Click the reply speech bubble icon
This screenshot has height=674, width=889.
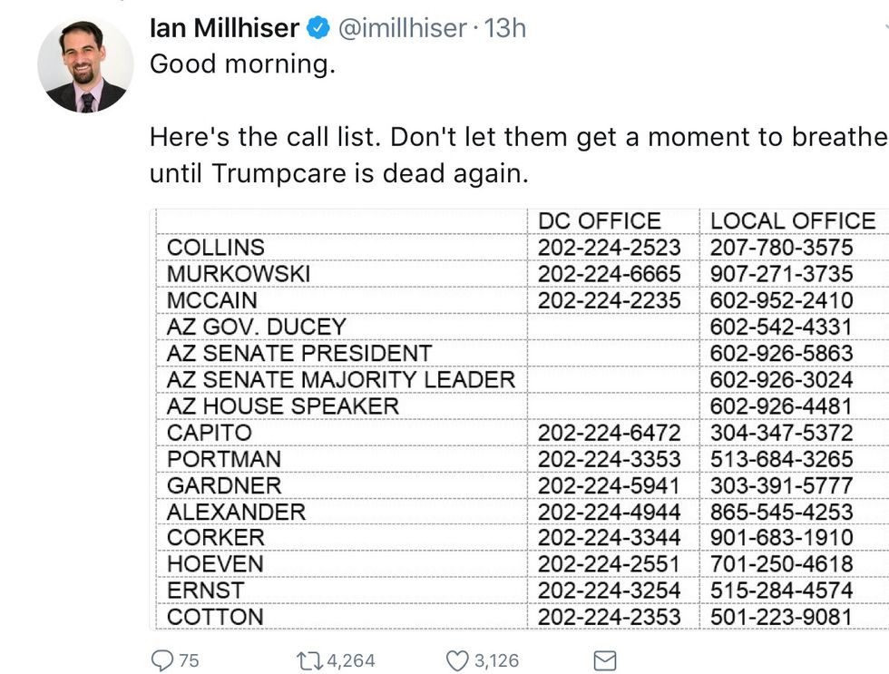[162, 660]
